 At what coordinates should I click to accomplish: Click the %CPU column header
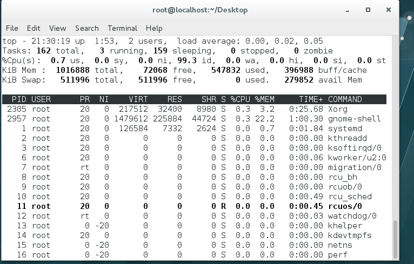coord(241,99)
